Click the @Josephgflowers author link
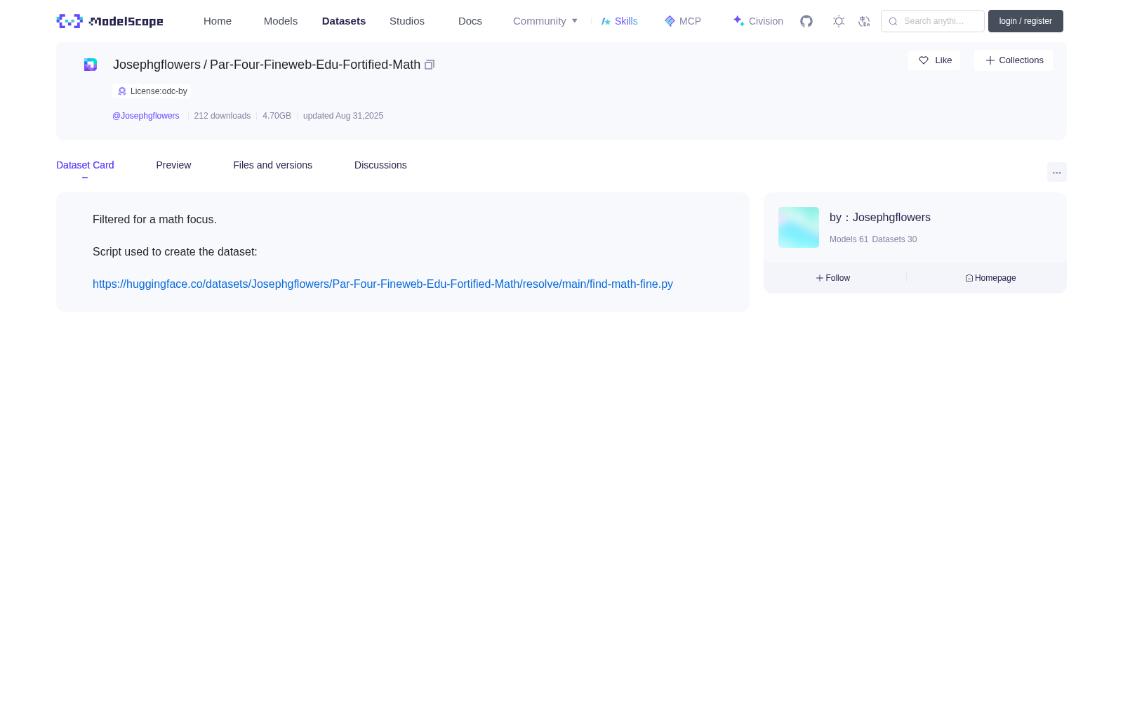 coord(146,116)
